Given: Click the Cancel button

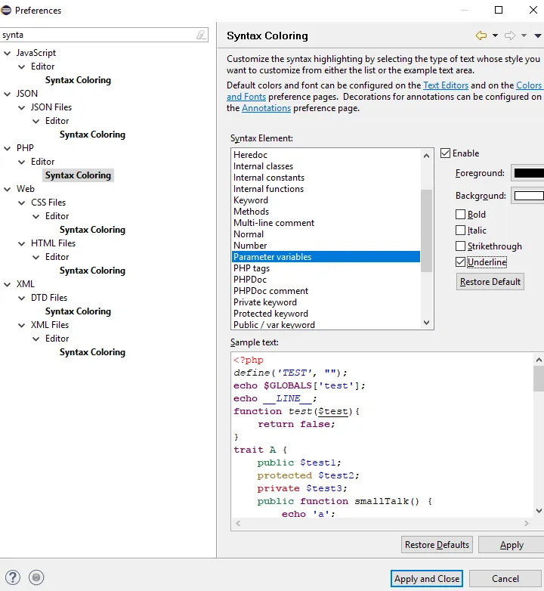Looking at the screenshot, I should (x=505, y=579).
